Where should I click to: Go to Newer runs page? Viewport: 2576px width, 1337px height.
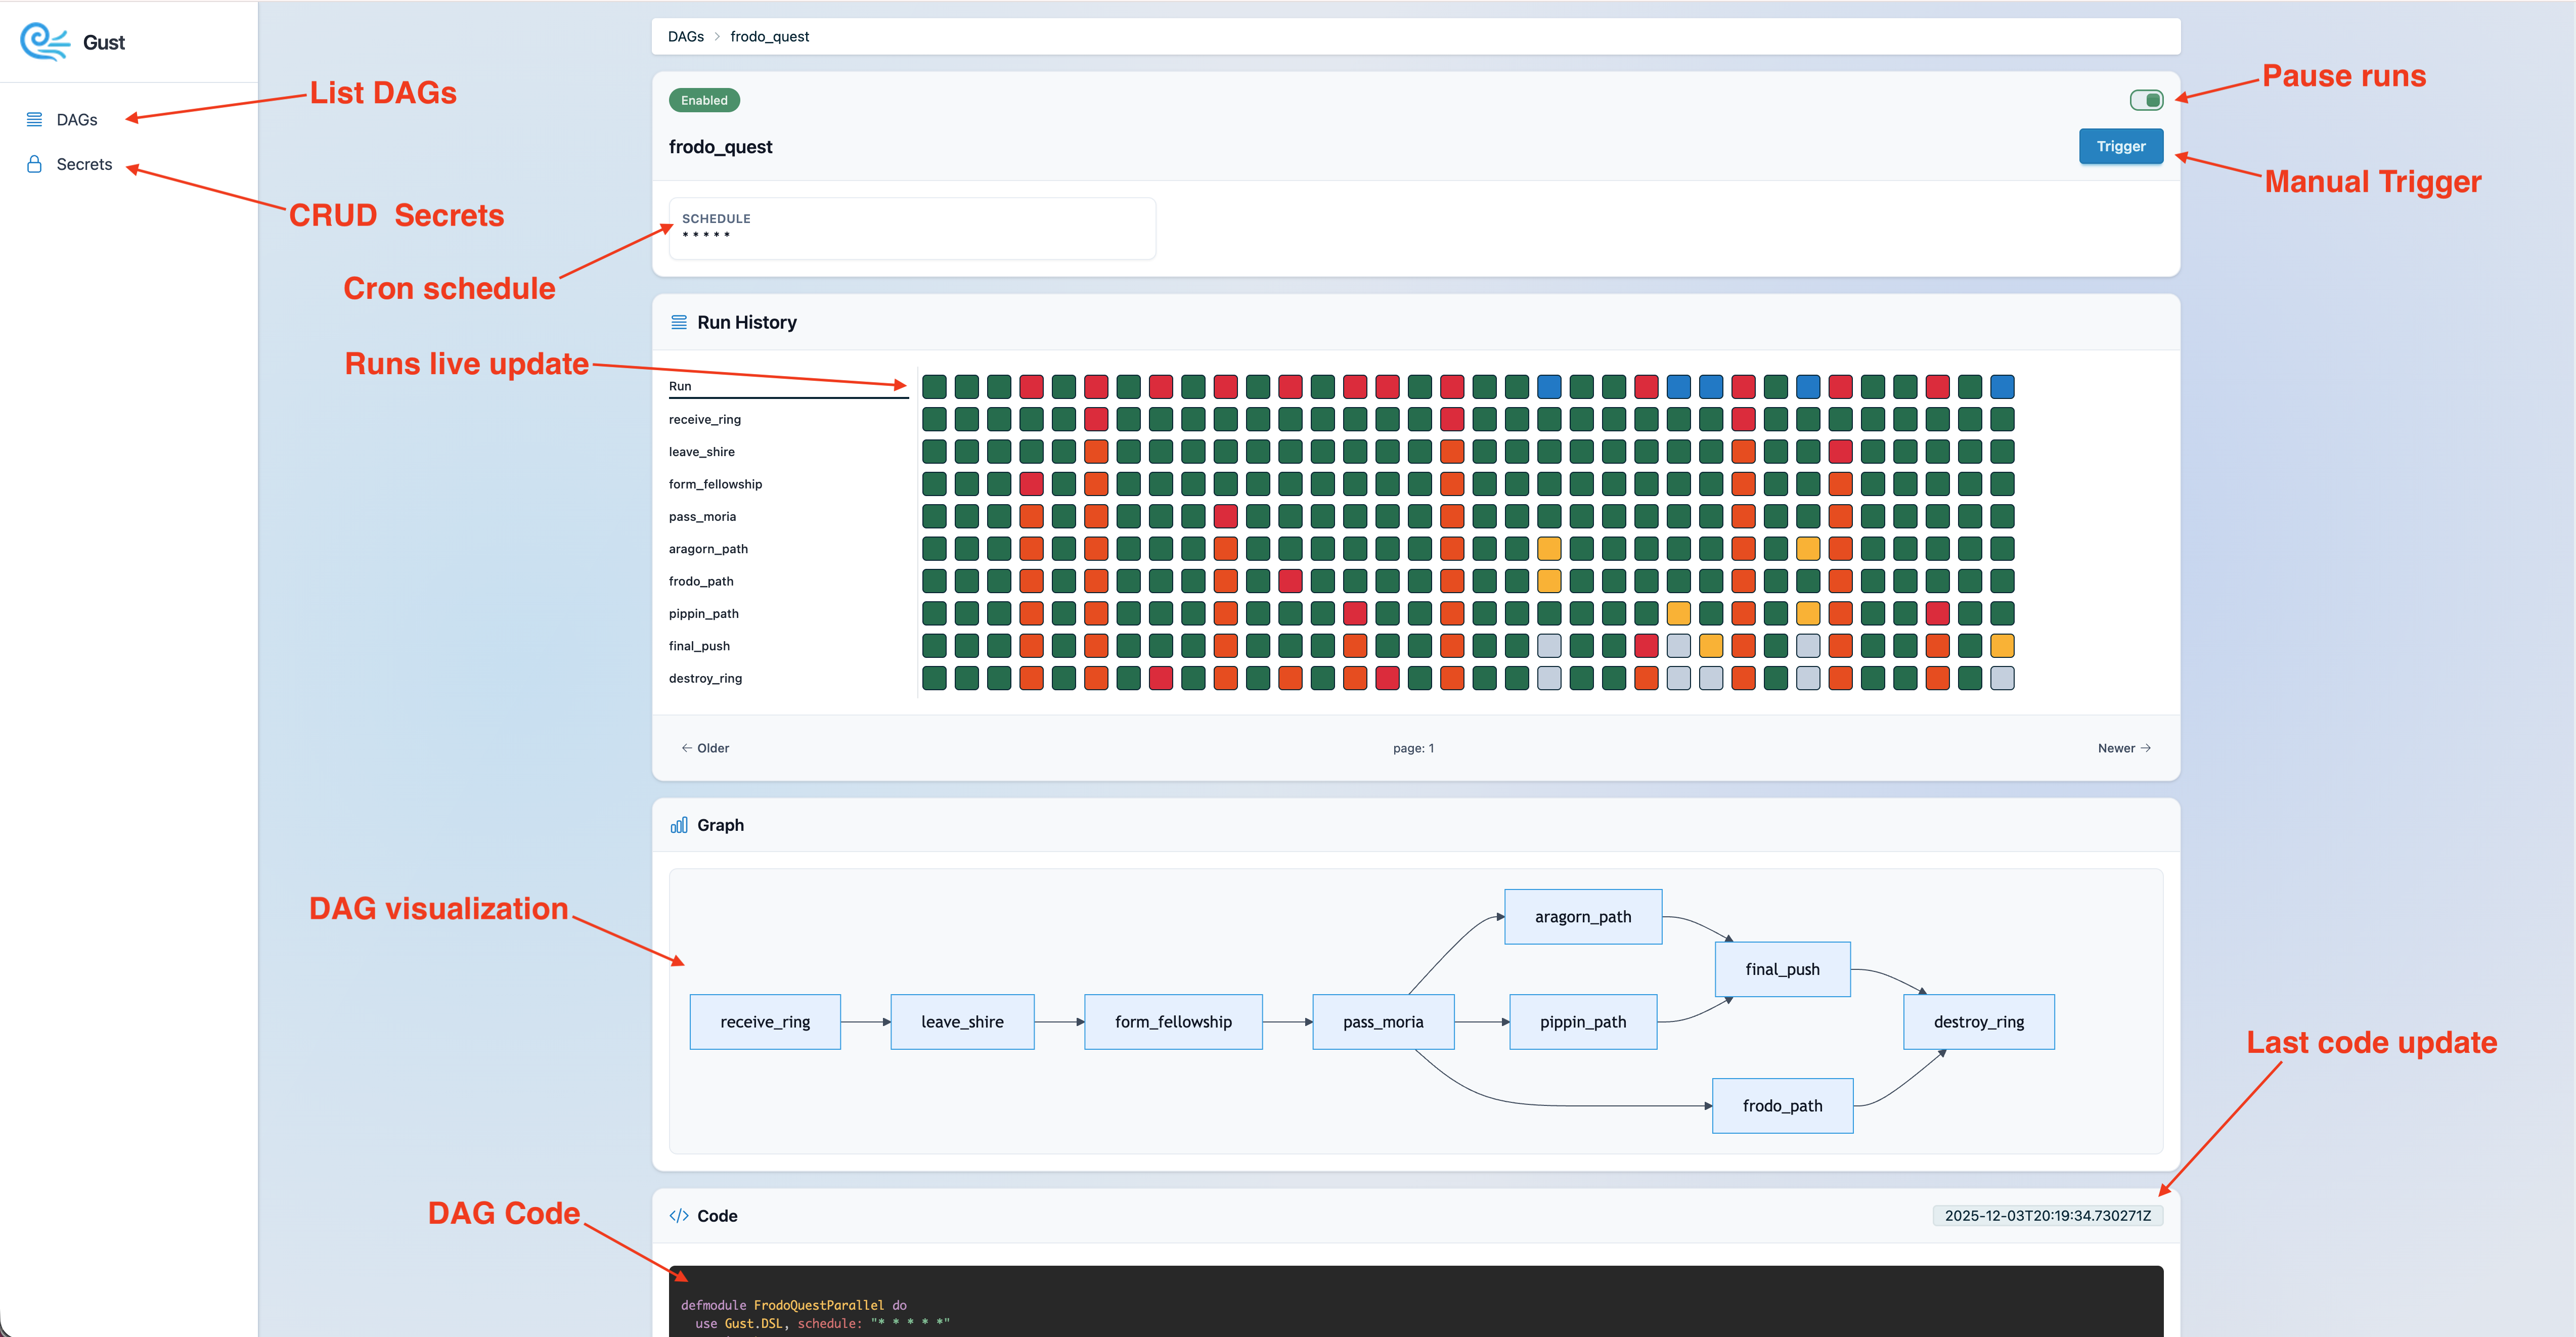(x=2124, y=748)
